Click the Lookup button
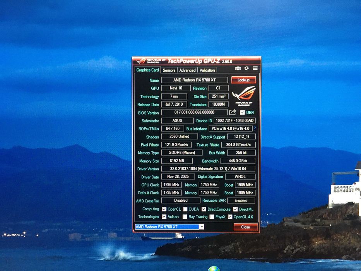This screenshot has width=361, height=271. [244, 80]
